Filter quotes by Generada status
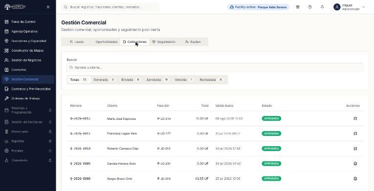Image resolution: width=374 pixels, height=191 pixels. coord(104,80)
